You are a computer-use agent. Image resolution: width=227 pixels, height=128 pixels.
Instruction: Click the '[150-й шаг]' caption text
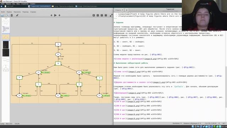[121, 101]
